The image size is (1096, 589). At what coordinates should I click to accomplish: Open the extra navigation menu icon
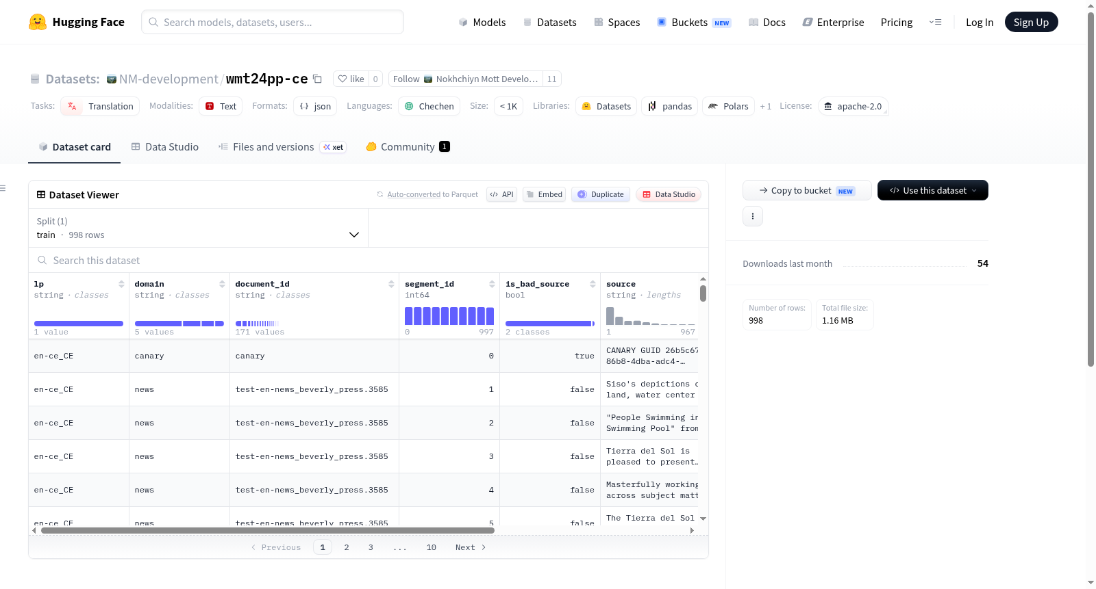point(935,22)
